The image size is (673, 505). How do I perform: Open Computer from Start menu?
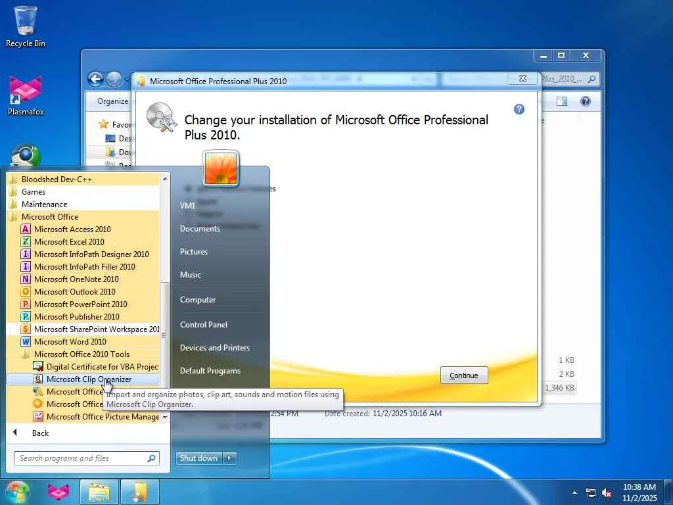pyautogui.click(x=198, y=300)
